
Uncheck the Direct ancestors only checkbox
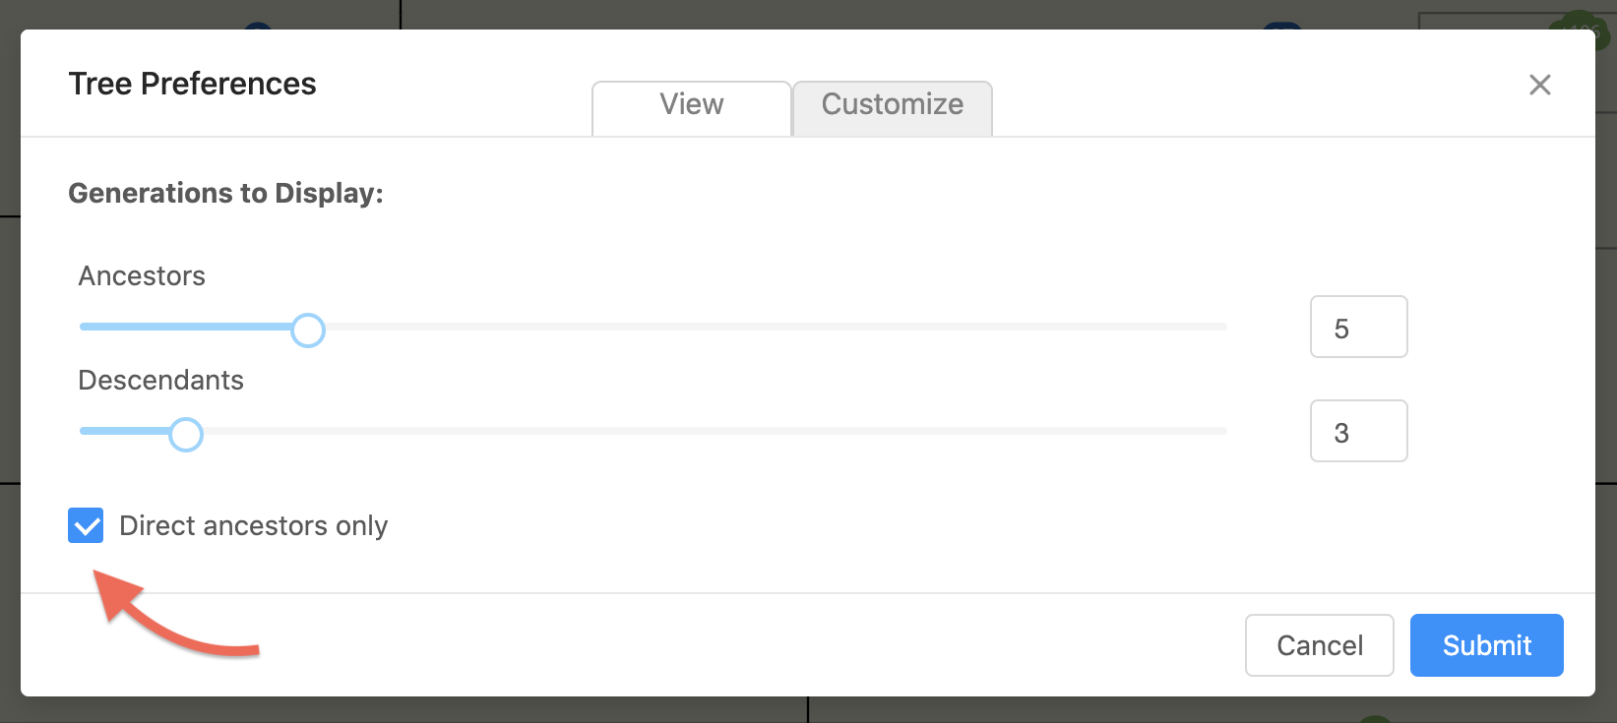click(x=86, y=525)
